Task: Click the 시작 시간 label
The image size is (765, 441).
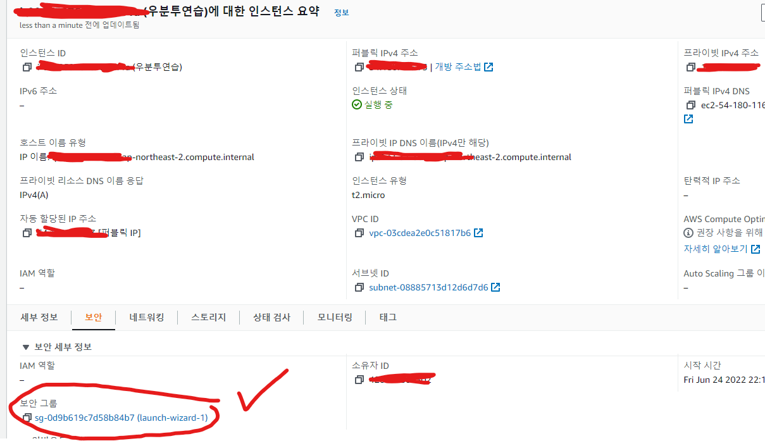Action: tap(702, 365)
